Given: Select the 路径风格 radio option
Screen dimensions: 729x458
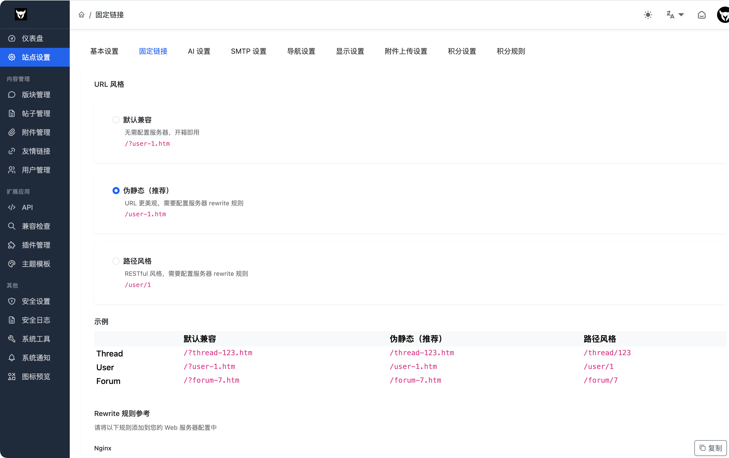Looking at the screenshot, I should pos(116,261).
